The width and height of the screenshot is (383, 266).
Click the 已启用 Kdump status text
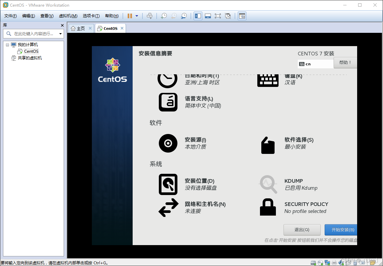tap(301, 188)
